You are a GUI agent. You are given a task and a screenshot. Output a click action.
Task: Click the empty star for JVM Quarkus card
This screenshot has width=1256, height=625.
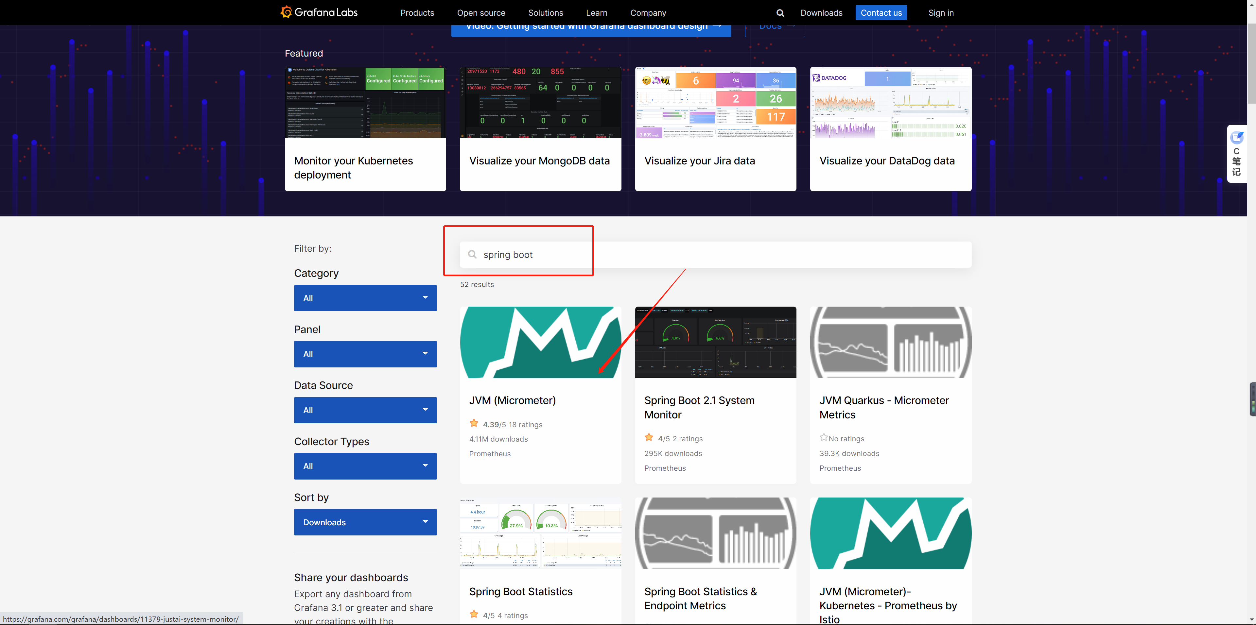(x=824, y=437)
